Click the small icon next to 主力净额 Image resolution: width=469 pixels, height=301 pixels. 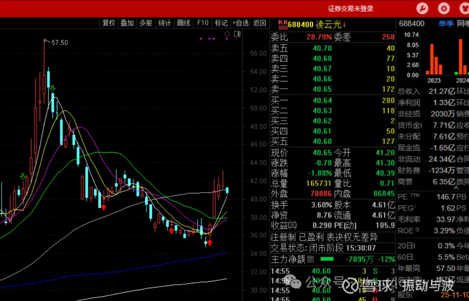[310, 259]
